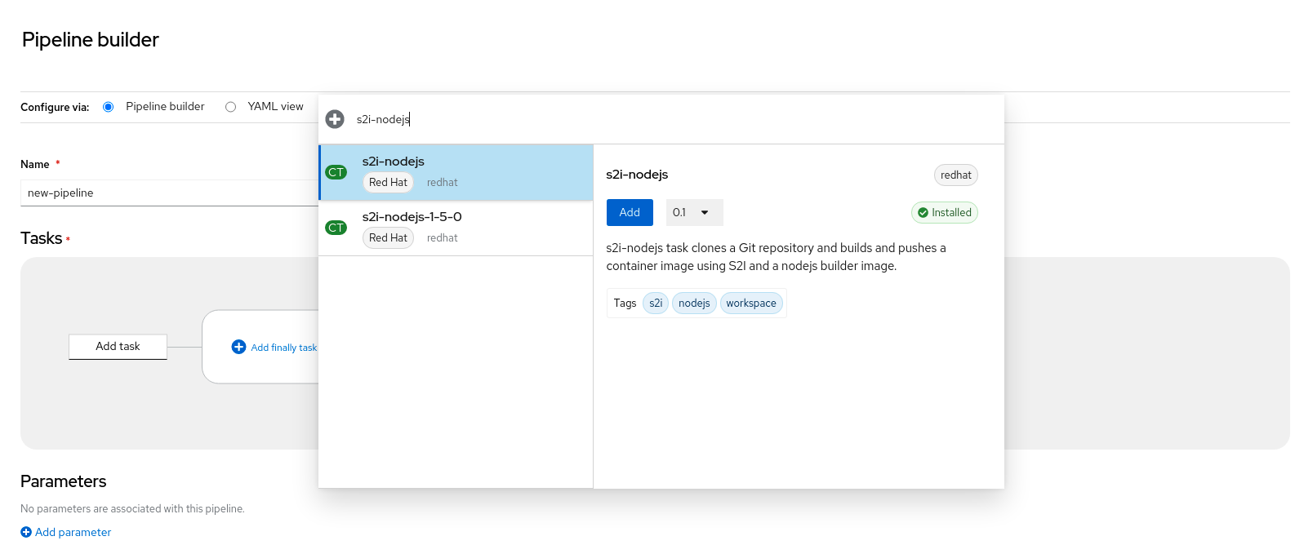Click the Add task node
Screen dimensions: 1304x554
[x=118, y=347]
